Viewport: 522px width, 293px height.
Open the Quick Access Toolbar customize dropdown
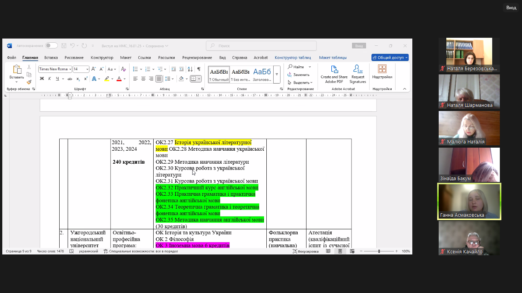pyautogui.click(x=93, y=46)
